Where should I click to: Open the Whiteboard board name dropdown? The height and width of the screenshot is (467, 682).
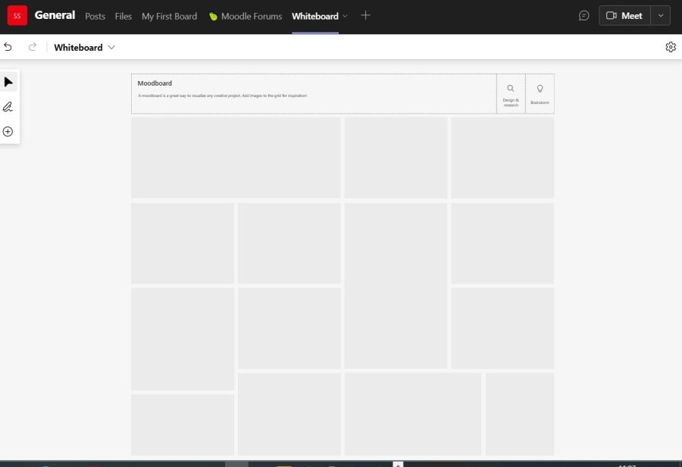111,47
